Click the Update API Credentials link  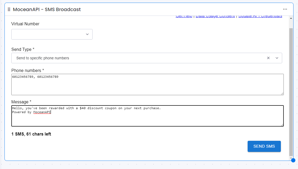point(260,16)
